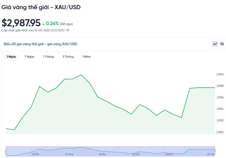Click the $2,987.95 gold price
Viewport: 226px width, 158px height.
(x=21, y=23)
